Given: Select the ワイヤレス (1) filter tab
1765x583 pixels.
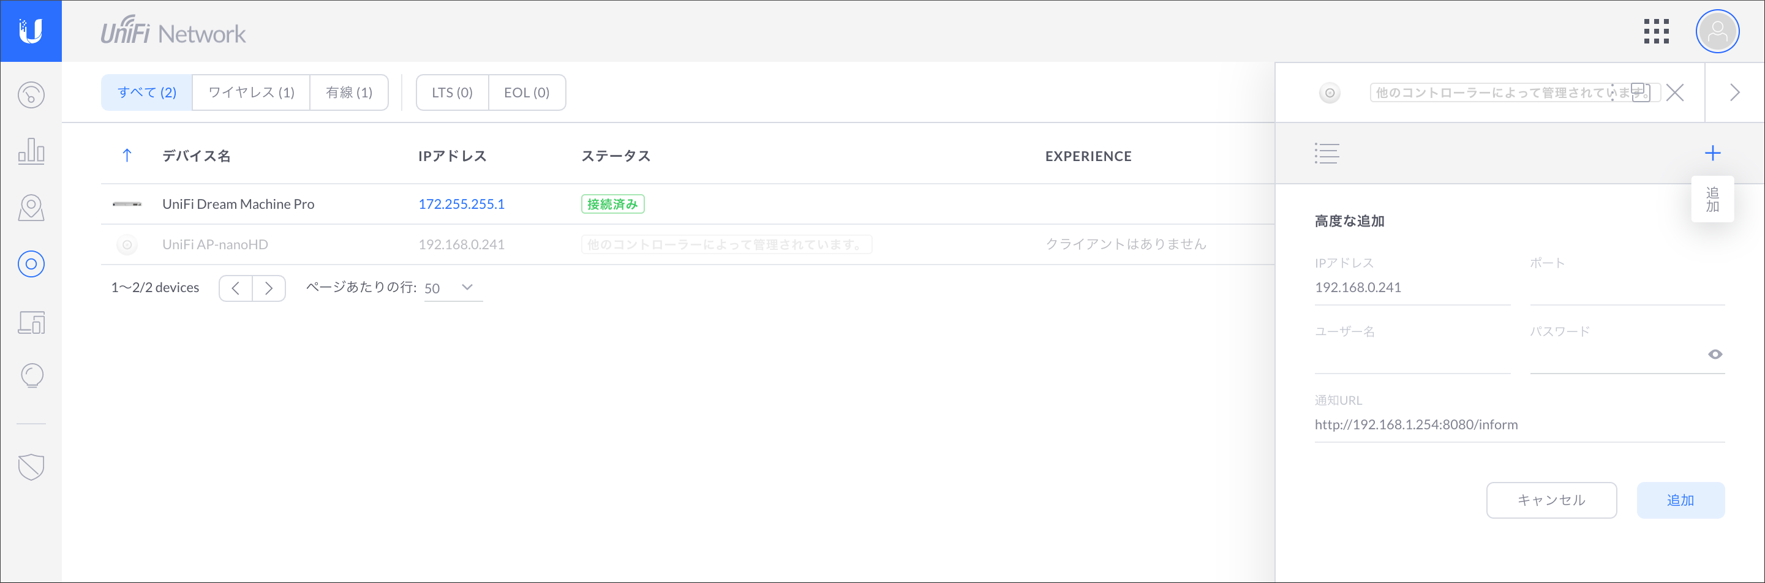Looking at the screenshot, I should pyautogui.click(x=250, y=92).
